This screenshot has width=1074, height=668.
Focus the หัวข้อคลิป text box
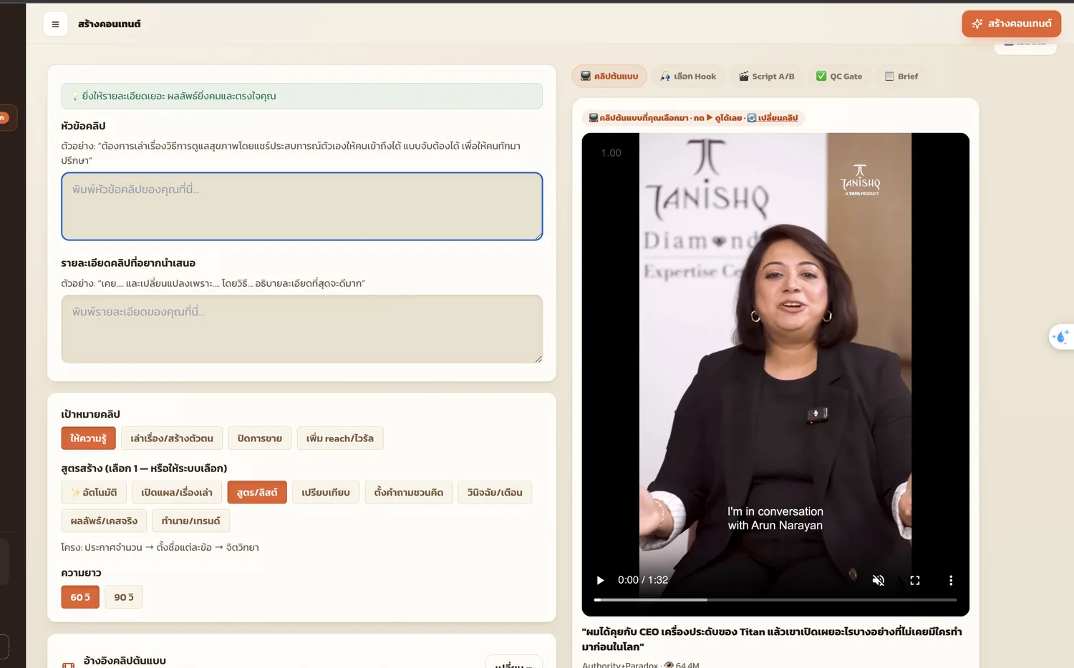[302, 206]
